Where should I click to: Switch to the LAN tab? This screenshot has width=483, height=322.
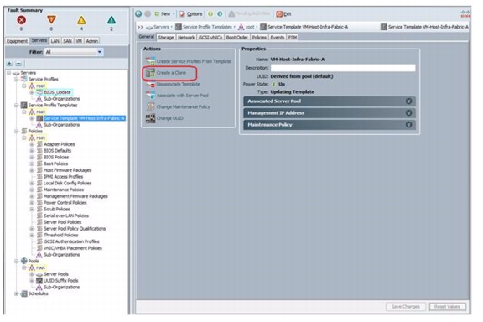[55, 41]
